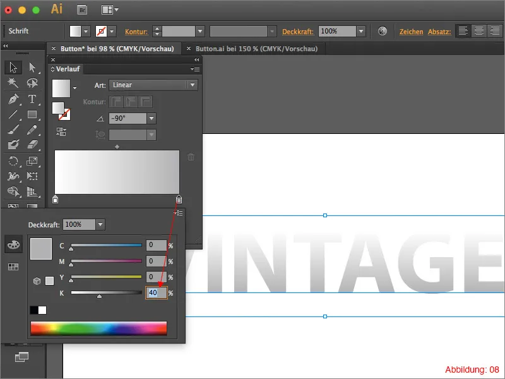Open gradient swatch preset dropdown arrow
The height and width of the screenshot is (379, 505).
point(74,88)
